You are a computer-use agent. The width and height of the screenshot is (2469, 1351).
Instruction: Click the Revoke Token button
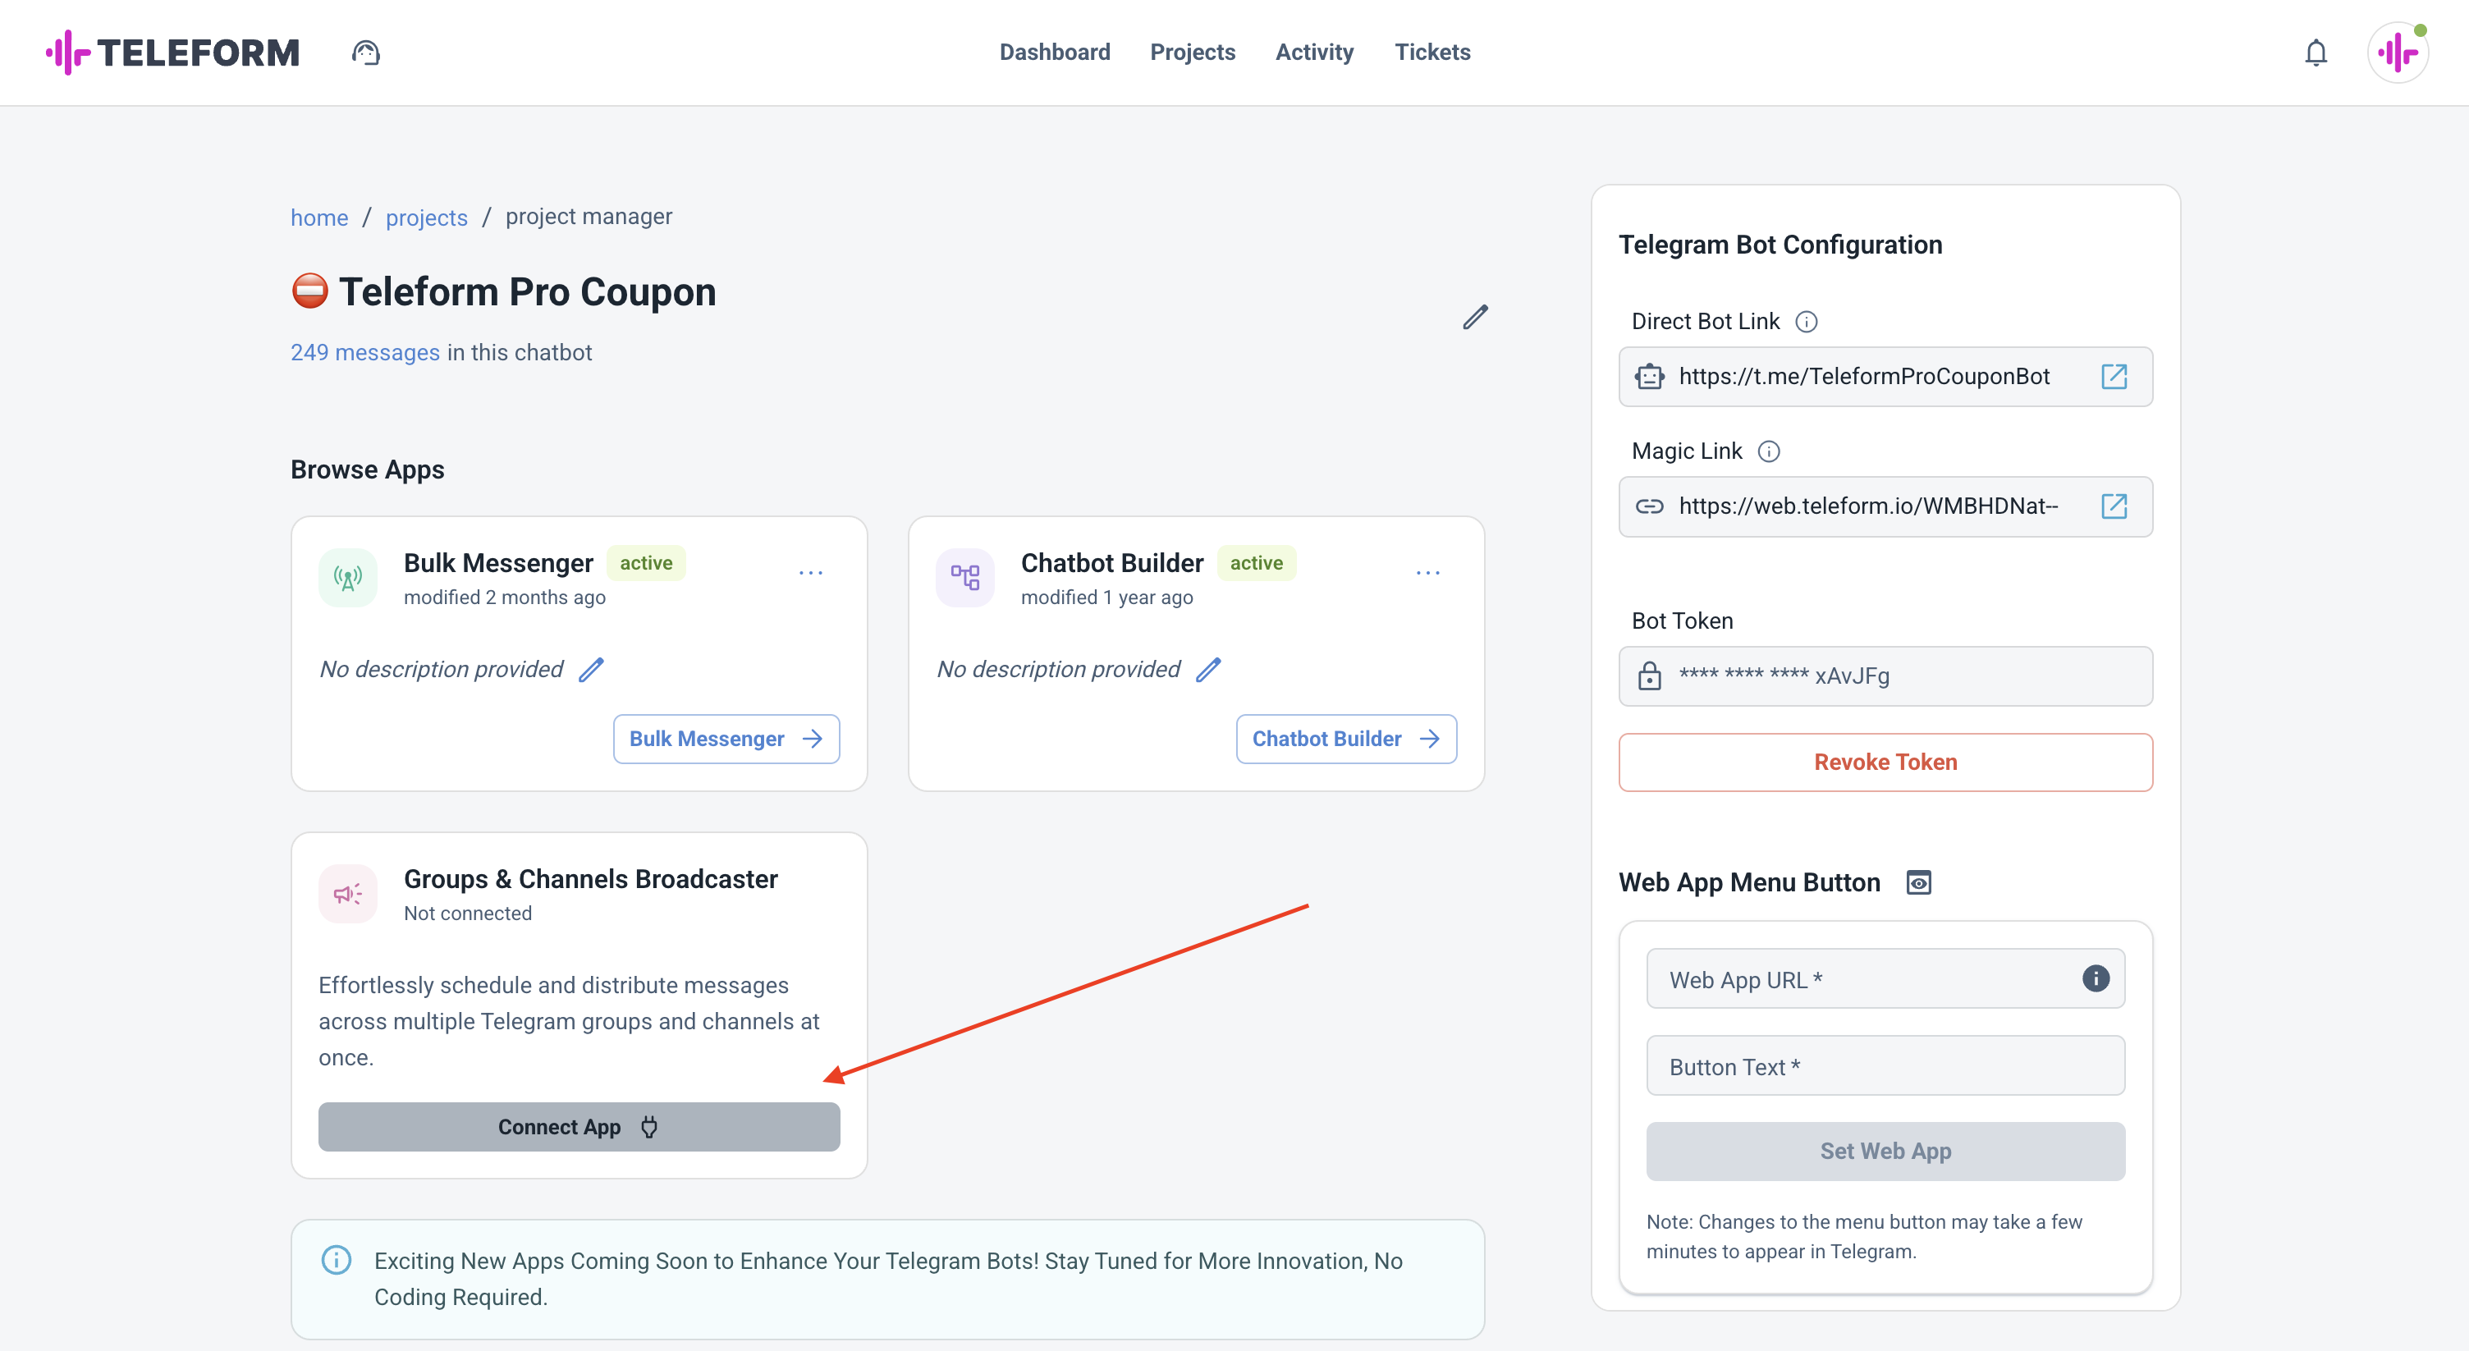point(1885,763)
